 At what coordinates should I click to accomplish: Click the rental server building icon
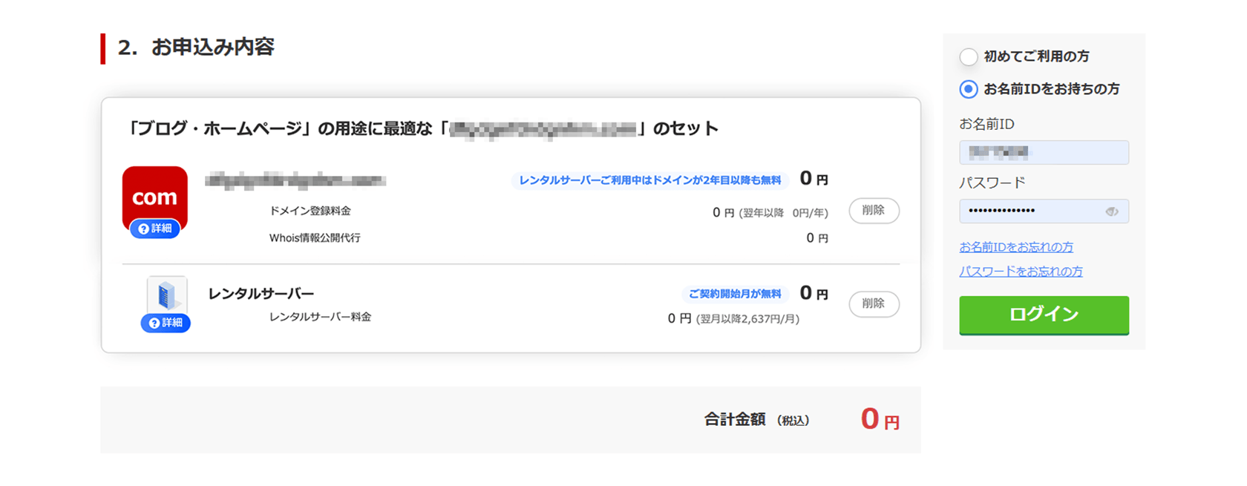click(166, 295)
